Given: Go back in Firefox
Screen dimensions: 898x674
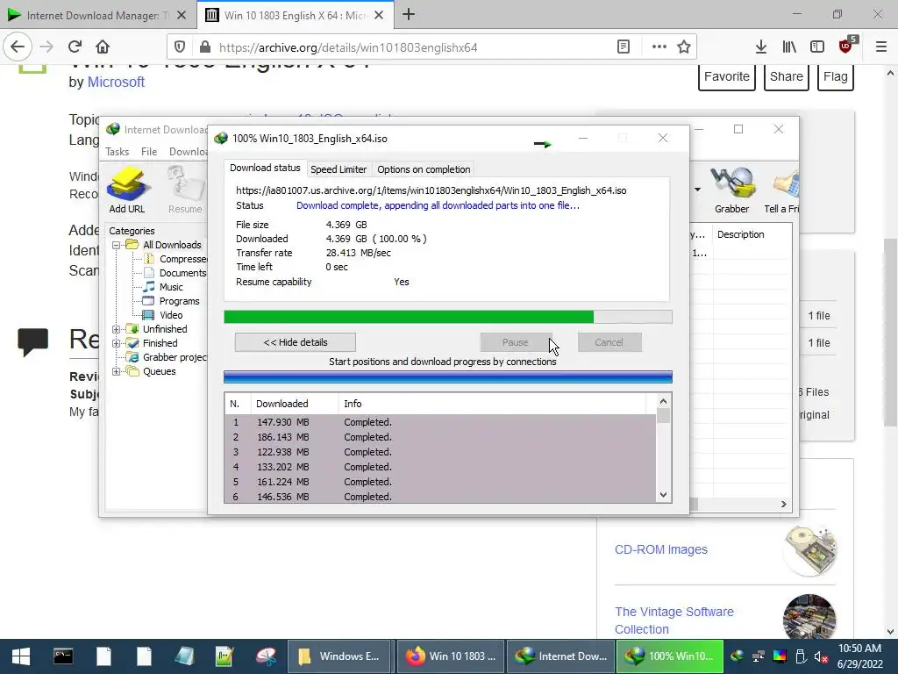Looking at the screenshot, I should click(18, 47).
